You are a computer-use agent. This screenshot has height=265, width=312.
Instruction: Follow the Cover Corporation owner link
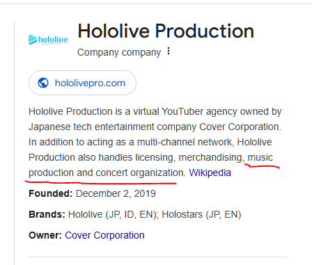[104, 235]
